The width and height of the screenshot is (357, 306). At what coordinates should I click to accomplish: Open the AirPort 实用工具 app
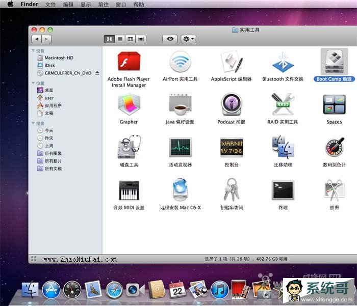coord(180,62)
